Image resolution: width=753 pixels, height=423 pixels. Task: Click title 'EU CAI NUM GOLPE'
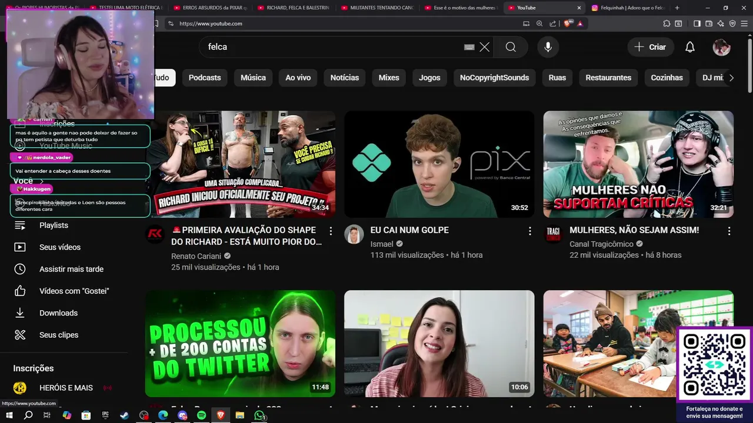tap(409, 230)
